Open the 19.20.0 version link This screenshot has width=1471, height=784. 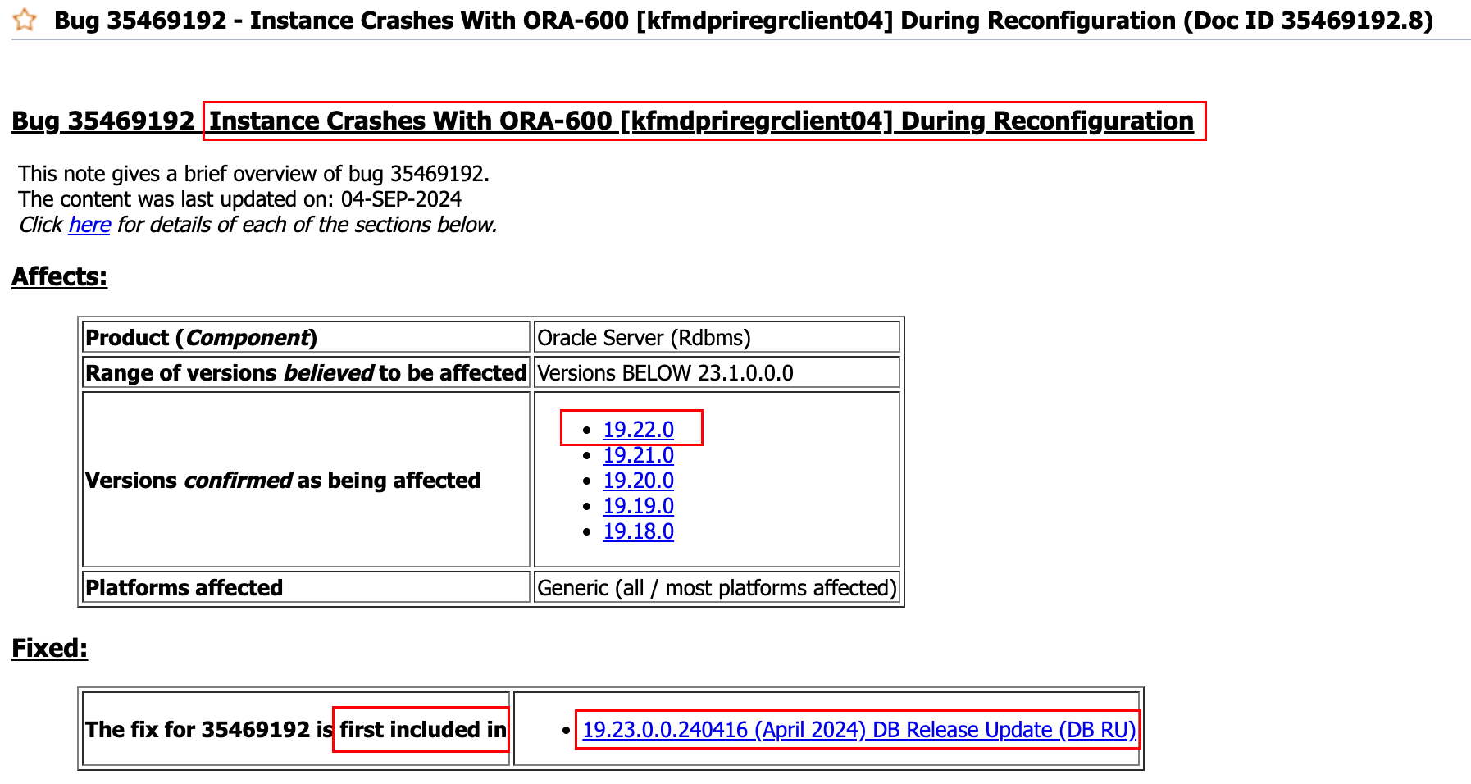[638, 481]
